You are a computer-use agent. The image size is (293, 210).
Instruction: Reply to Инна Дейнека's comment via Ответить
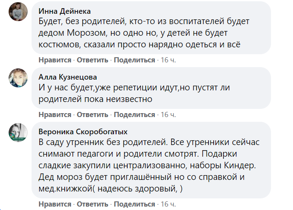[92, 60]
